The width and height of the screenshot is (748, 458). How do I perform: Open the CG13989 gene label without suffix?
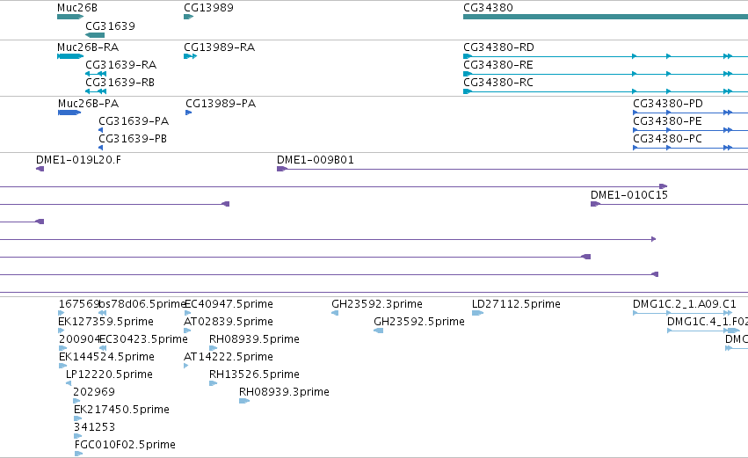pos(208,8)
